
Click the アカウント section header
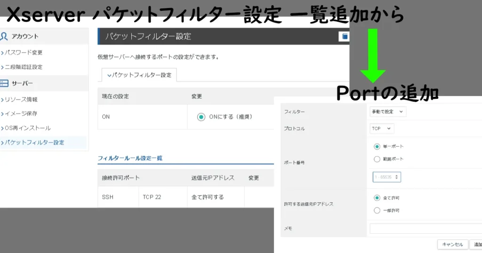pos(44,37)
